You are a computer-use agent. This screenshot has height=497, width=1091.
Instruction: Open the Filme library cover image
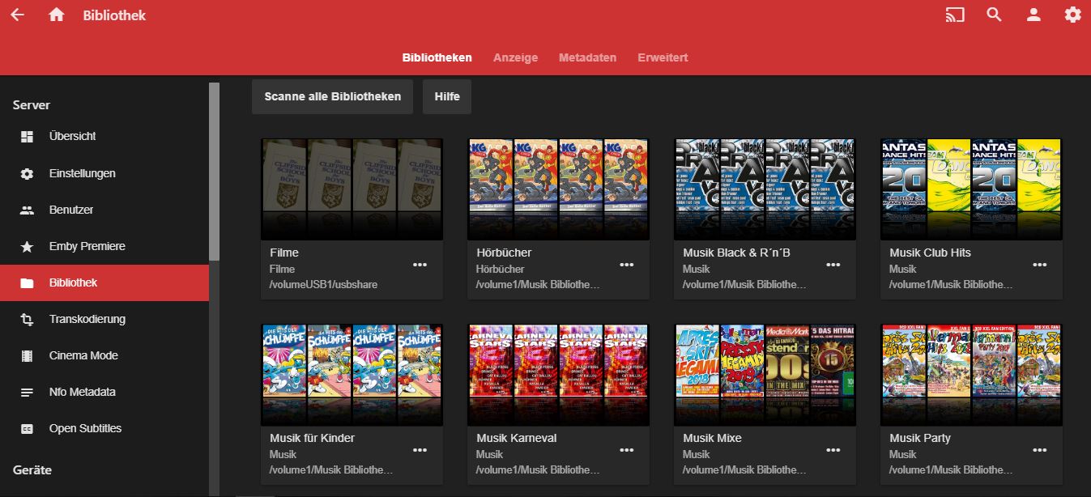(352, 189)
